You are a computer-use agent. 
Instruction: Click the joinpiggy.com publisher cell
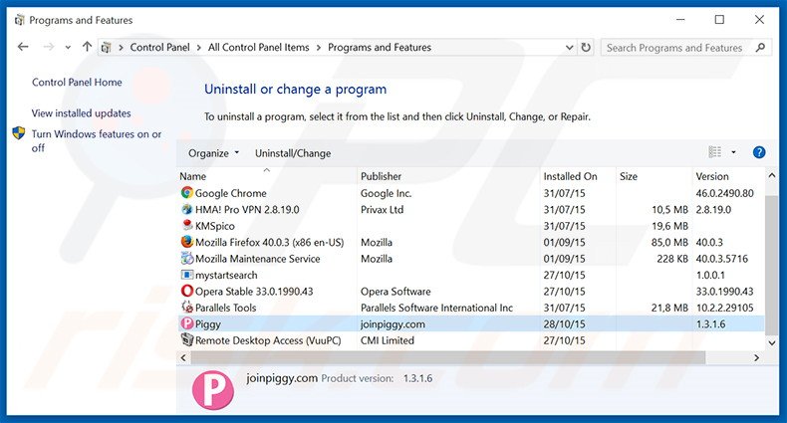click(393, 323)
